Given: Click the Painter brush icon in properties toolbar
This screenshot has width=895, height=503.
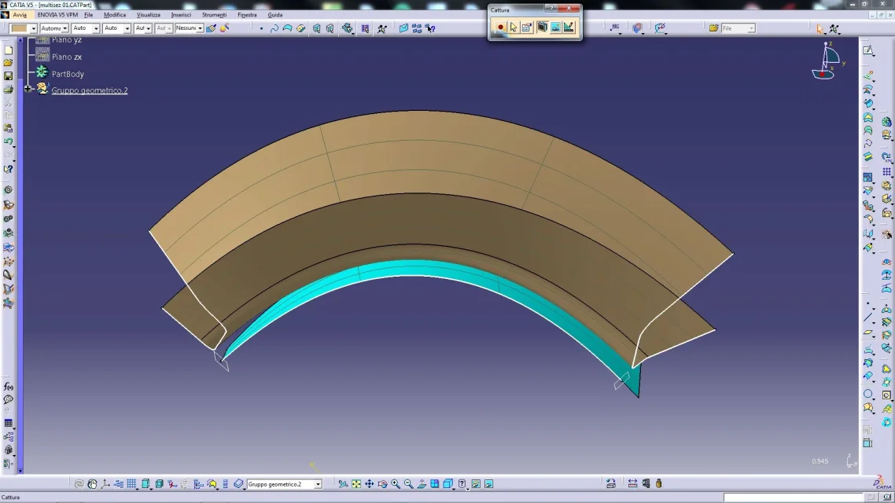Looking at the screenshot, I should click(x=211, y=28).
